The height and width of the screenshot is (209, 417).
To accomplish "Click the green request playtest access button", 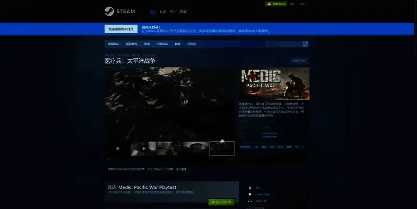I will (x=222, y=202).
